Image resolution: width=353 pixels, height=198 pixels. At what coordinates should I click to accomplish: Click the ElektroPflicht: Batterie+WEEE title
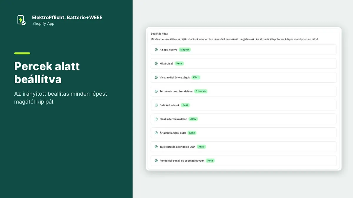coord(67,18)
